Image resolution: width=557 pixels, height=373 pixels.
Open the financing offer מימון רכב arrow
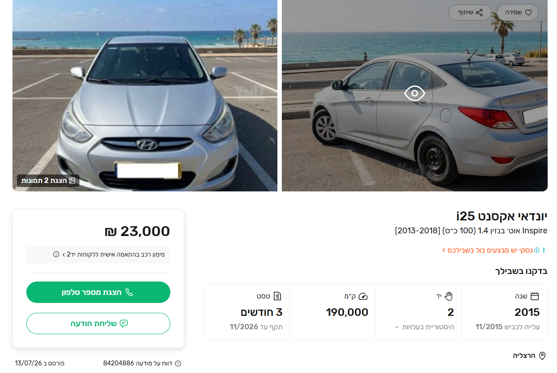click(x=63, y=254)
